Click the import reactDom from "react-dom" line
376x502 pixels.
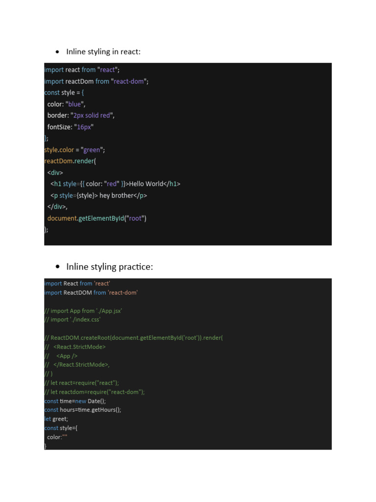coord(96,81)
